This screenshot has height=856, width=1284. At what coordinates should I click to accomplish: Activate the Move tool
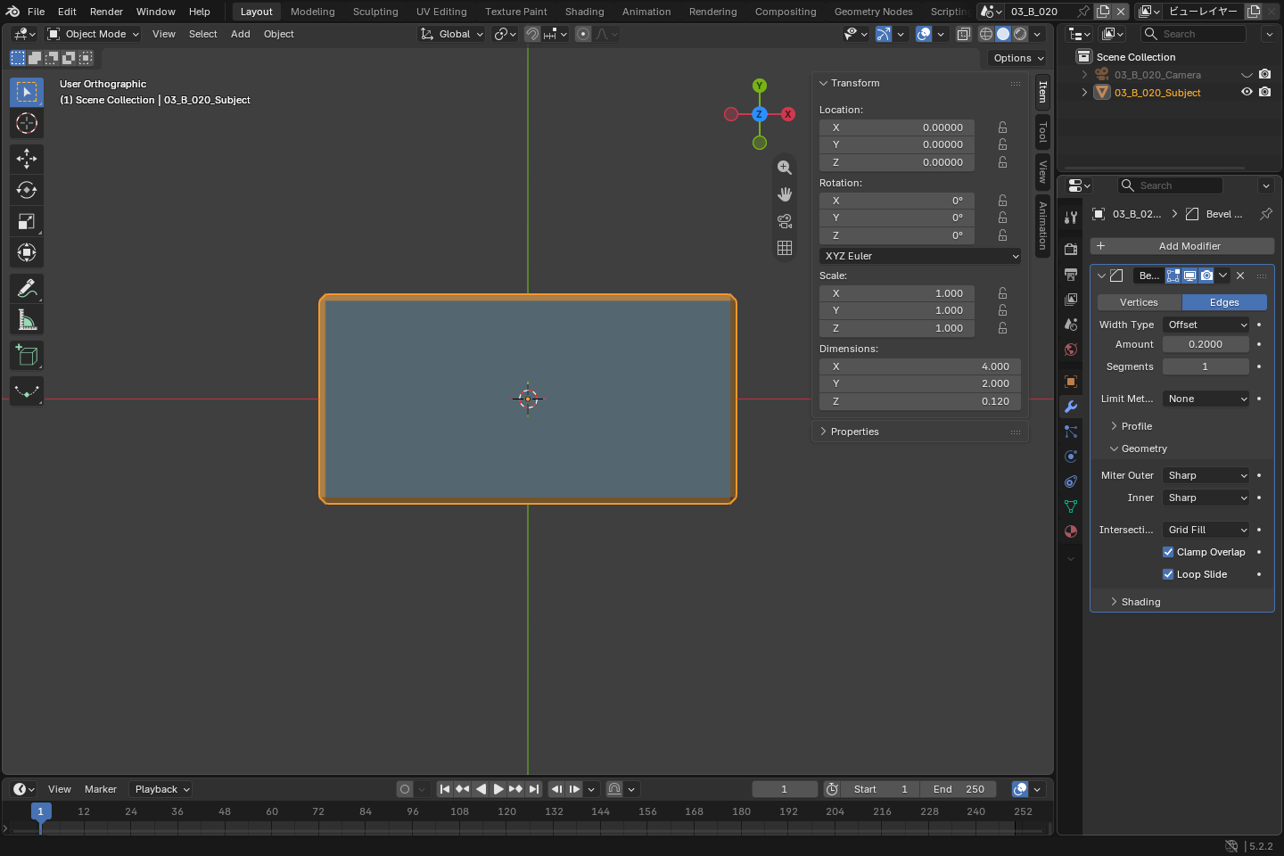pos(27,159)
